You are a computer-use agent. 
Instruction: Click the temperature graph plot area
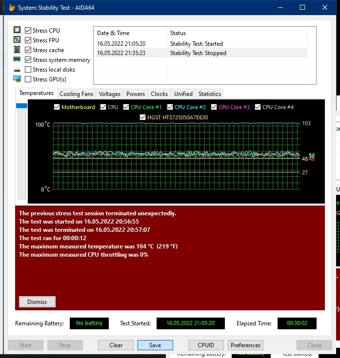coord(177,156)
